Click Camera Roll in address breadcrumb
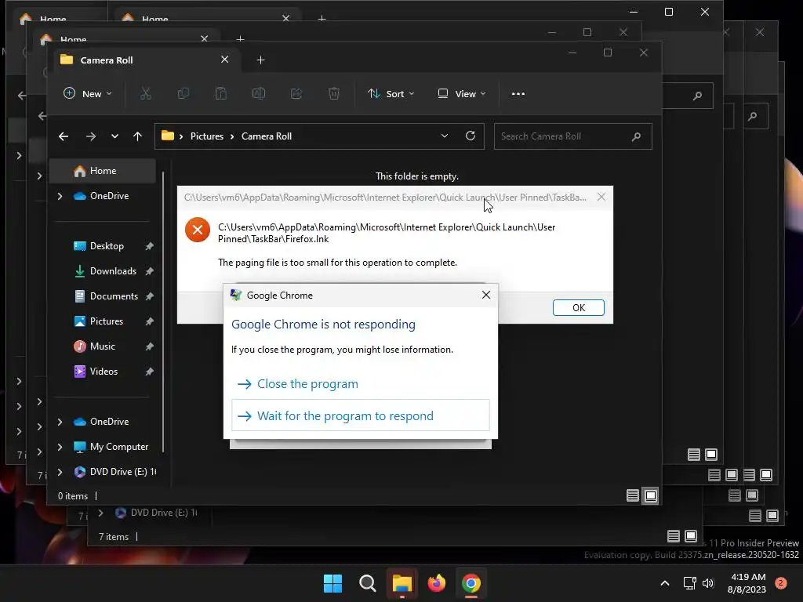 pos(267,136)
